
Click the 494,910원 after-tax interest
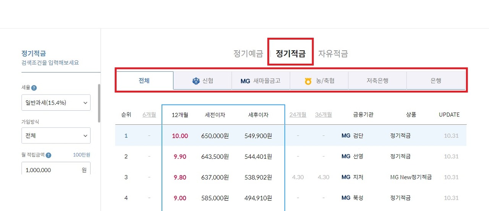click(x=258, y=198)
